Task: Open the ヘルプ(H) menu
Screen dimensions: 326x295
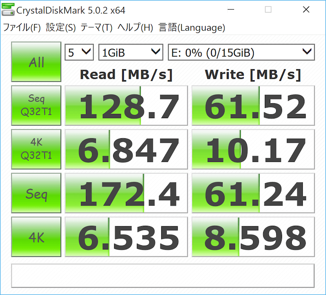Action: (x=135, y=28)
